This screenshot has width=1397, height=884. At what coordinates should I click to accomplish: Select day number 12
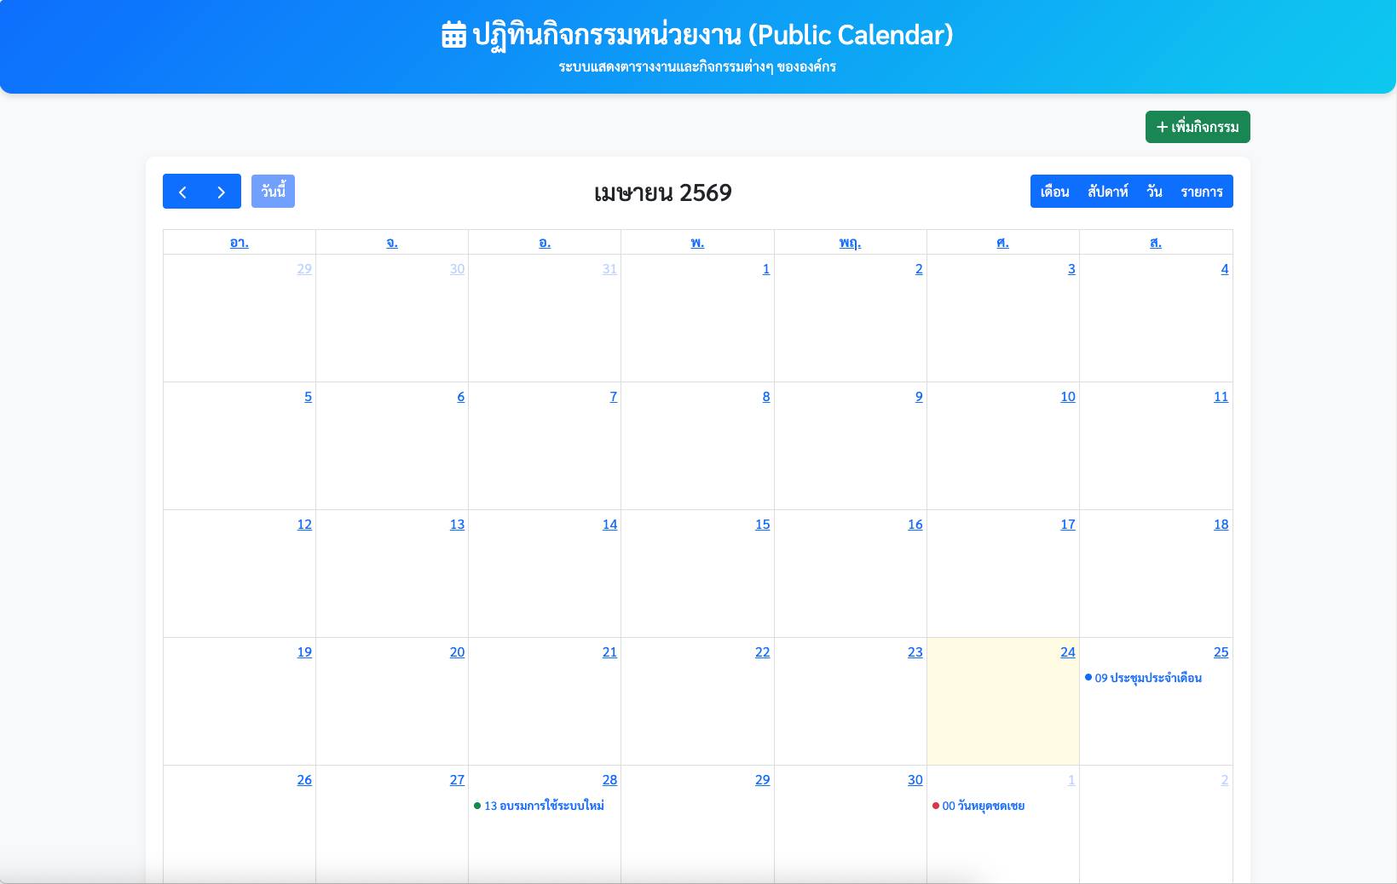pos(304,525)
